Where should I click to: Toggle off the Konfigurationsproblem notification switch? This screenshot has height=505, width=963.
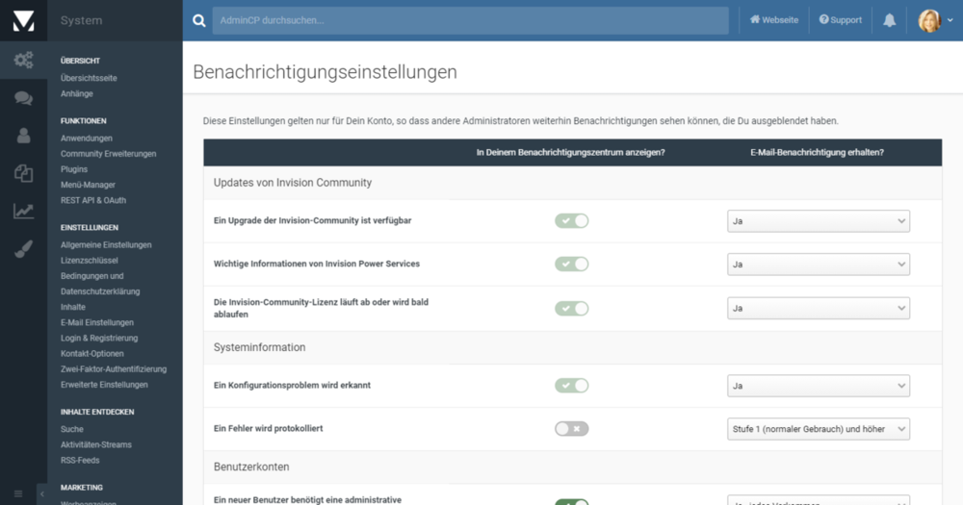(571, 386)
